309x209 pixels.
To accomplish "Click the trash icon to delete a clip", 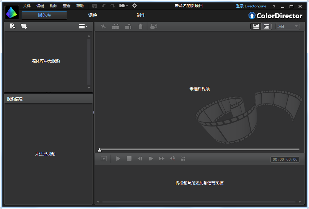I will pyautogui.click(x=140, y=26).
